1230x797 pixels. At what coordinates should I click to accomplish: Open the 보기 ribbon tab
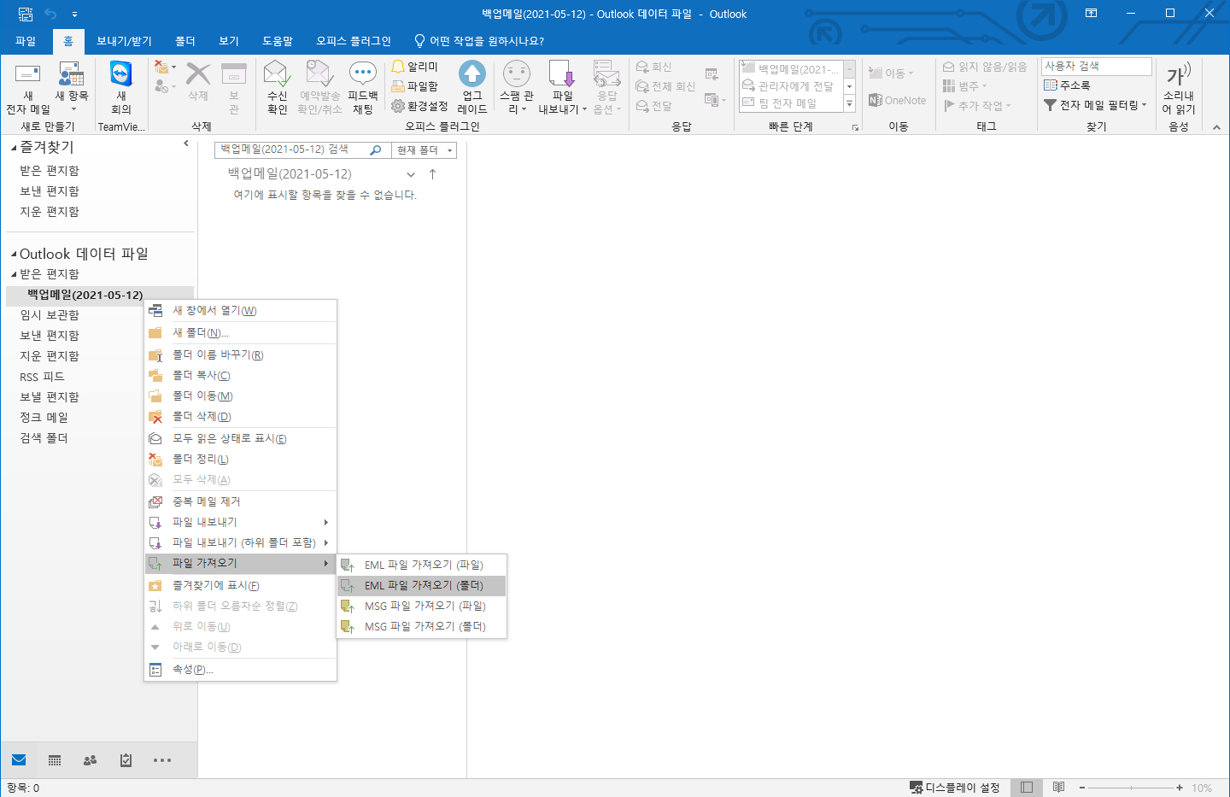[229, 41]
